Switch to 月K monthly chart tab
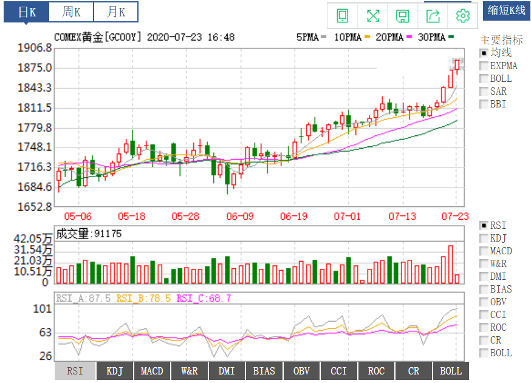 tap(115, 12)
